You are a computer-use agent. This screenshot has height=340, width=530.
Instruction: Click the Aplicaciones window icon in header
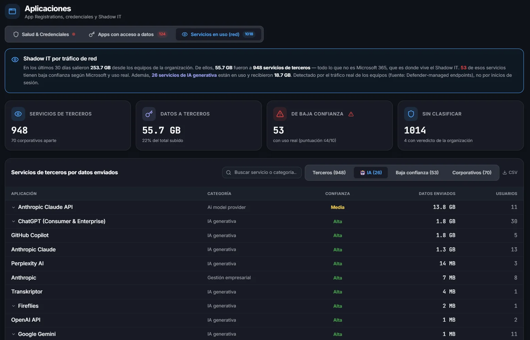point(12,11)
